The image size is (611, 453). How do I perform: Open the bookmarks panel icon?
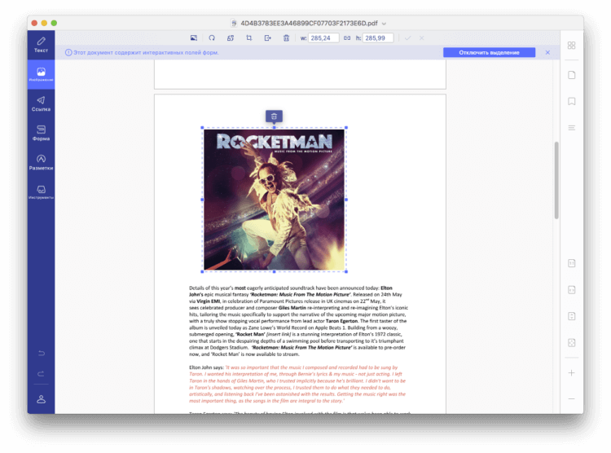[571, 101]
